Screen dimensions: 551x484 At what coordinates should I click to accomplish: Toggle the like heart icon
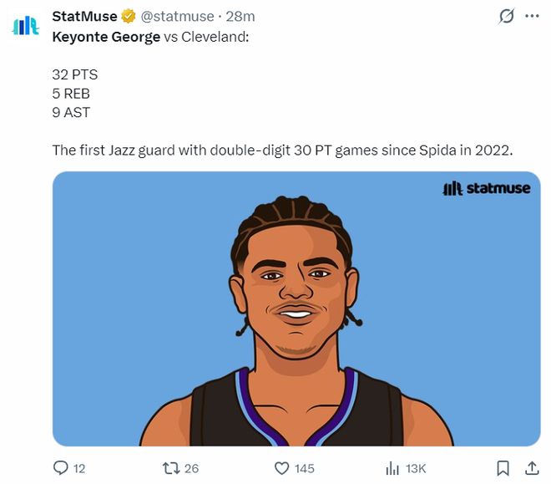coord(282,468)
